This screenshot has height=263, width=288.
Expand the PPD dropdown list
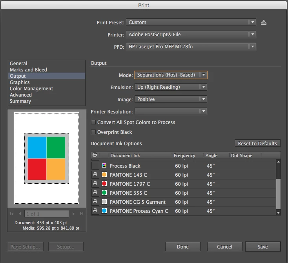pos(191,47)
